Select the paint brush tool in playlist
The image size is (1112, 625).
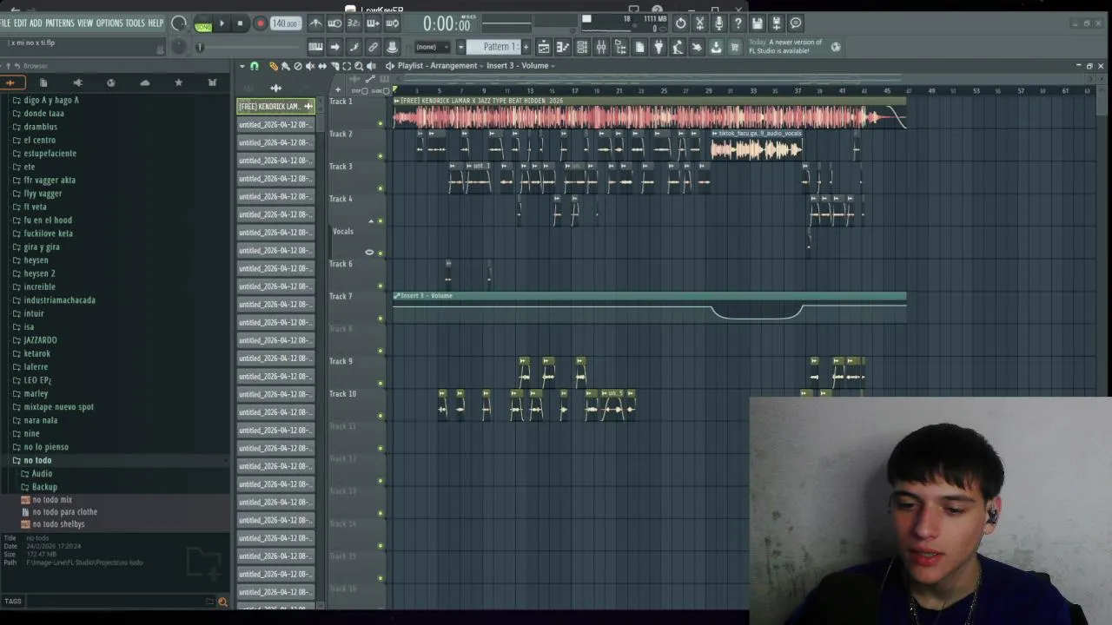(x=285, y=66)
